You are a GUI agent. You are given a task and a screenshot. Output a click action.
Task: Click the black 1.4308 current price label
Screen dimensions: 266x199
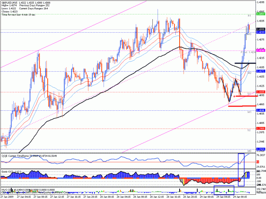261,29
